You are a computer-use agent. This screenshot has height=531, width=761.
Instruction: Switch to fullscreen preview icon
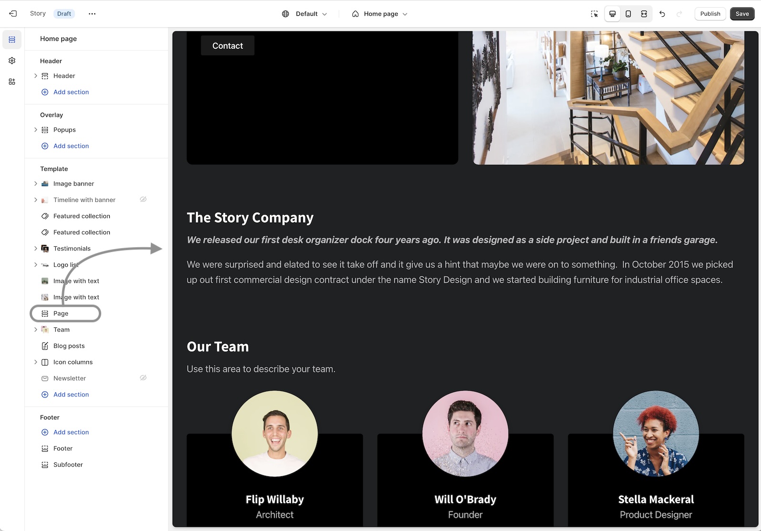pos(644,14)
